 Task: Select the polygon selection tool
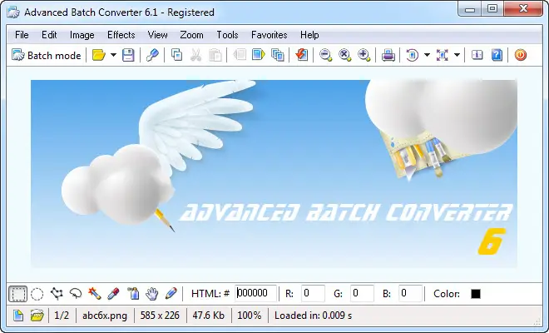pyautogui.click(x=57, y=294)
